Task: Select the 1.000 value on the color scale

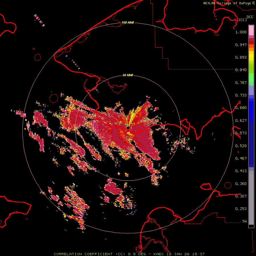Action: tap(241, 32)
